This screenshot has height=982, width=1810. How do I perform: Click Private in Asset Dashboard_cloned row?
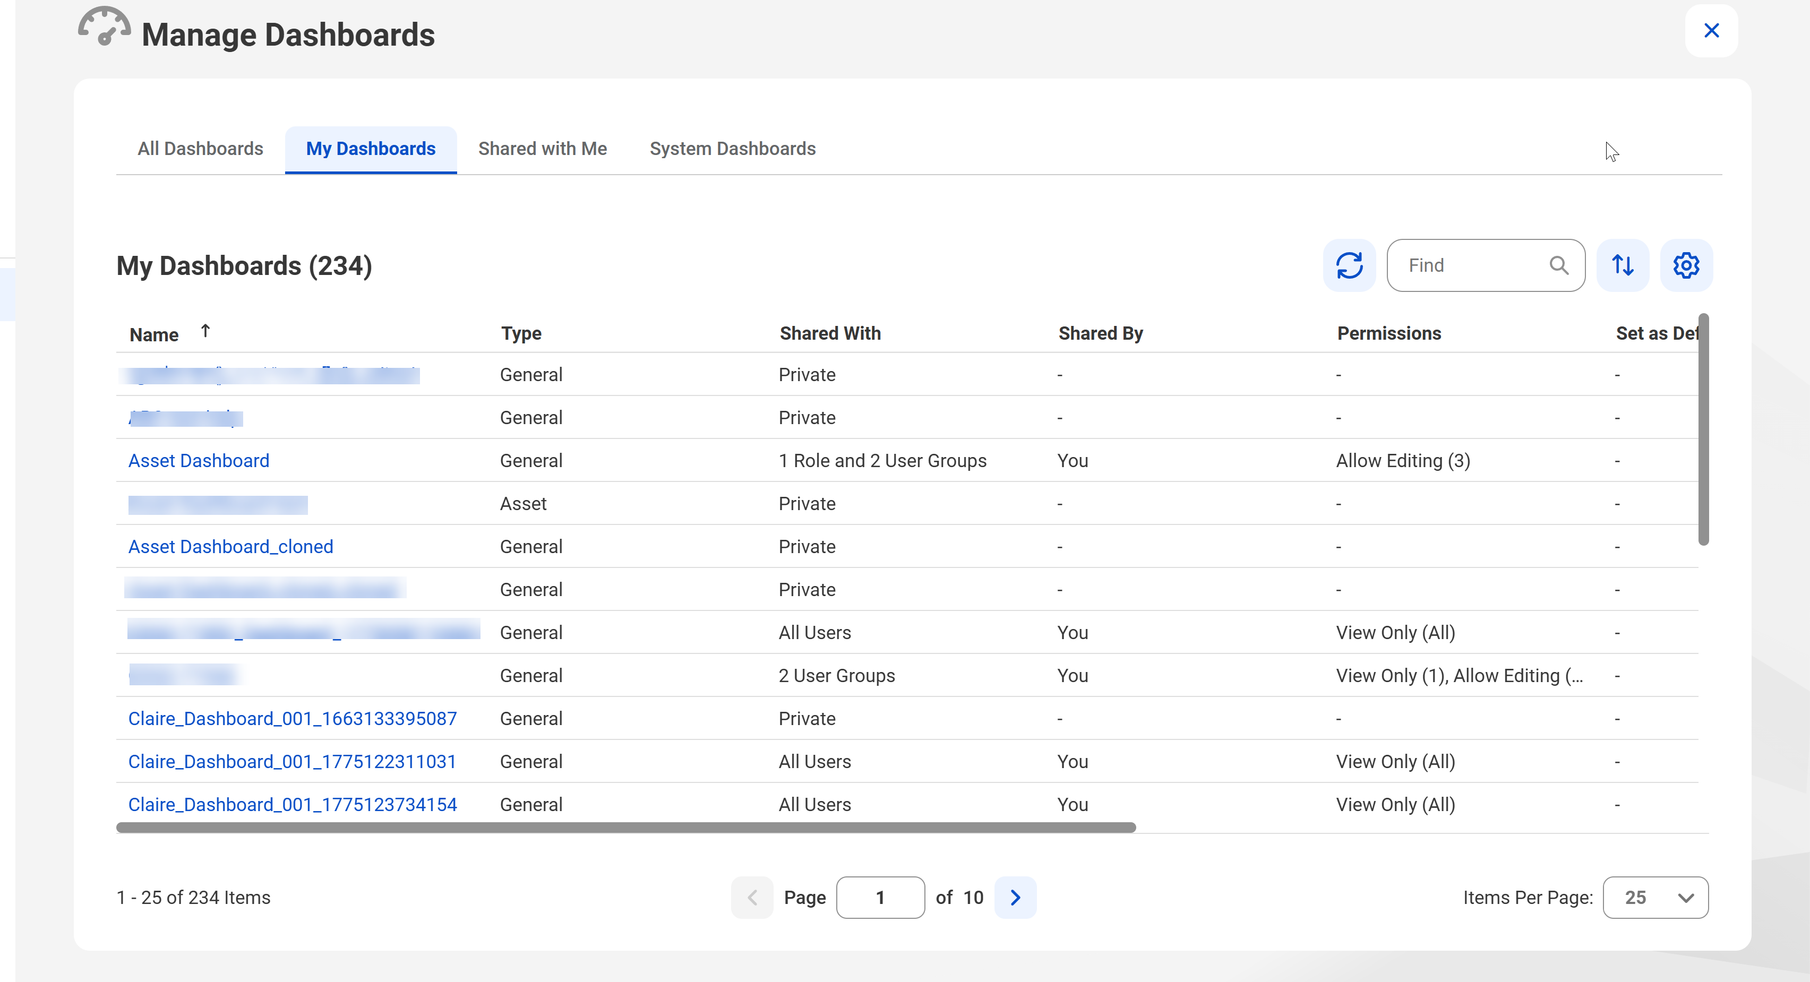click(x=807, y=547)
